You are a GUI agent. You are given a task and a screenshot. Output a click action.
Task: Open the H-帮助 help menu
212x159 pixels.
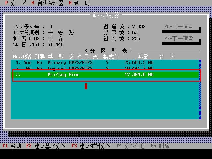click(x=79, y=3)
